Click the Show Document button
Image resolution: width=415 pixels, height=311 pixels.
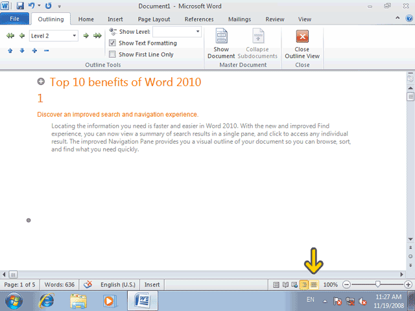click(221, 44)
